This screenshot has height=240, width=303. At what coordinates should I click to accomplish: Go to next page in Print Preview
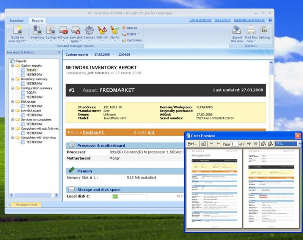(x=249, y=144)
